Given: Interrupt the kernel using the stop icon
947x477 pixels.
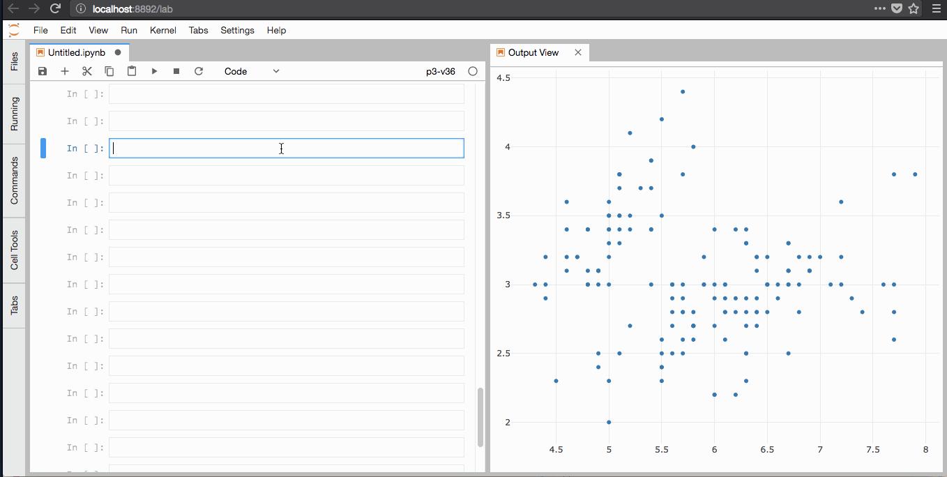Looking at the screenshot, I should pos(176,70).
